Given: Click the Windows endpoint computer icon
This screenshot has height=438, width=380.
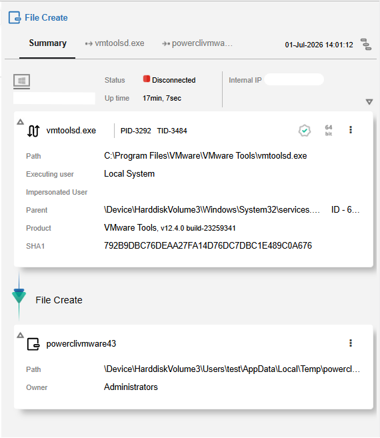Looking at the screenshot, I should pos(21,81).
